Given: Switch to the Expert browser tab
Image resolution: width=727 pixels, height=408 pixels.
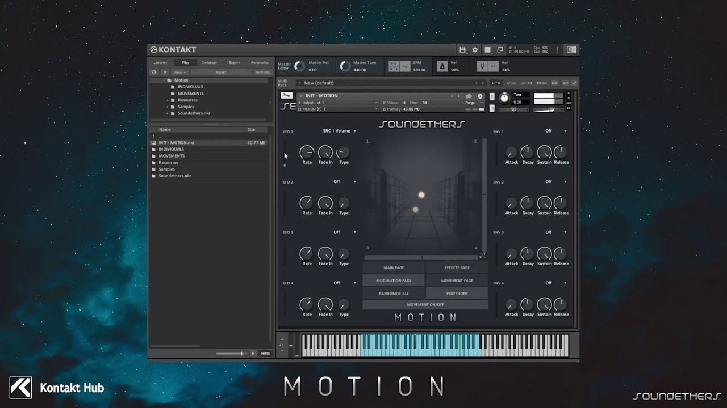Looking at the screenshot, I should [234, 62].
